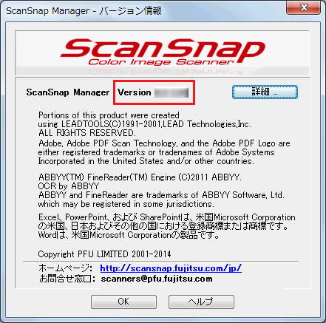Click the OCR by ABBYY line
The width and height of the screenshot is (326, 323).
(69, 186)
